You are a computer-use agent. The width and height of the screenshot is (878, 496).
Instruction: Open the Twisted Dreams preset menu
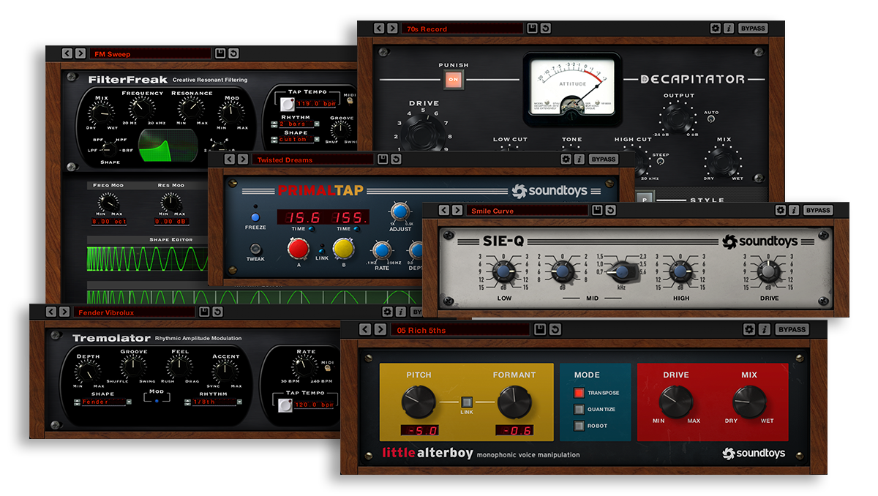pyautogui.click(x=313, y=159)
